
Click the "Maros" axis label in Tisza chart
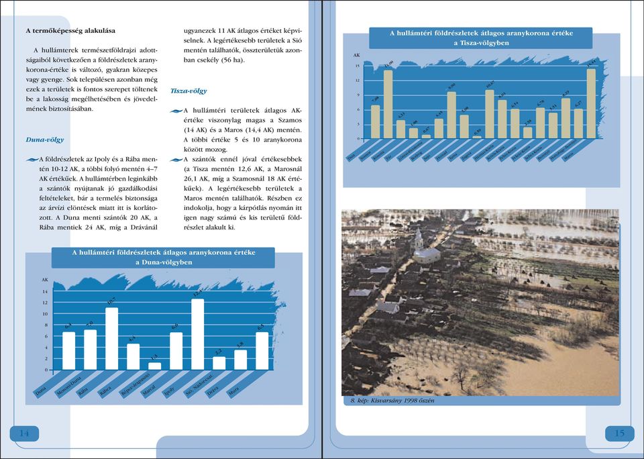[x=569, y=157]
